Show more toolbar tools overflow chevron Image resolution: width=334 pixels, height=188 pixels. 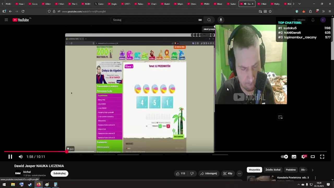pos(323,11)
